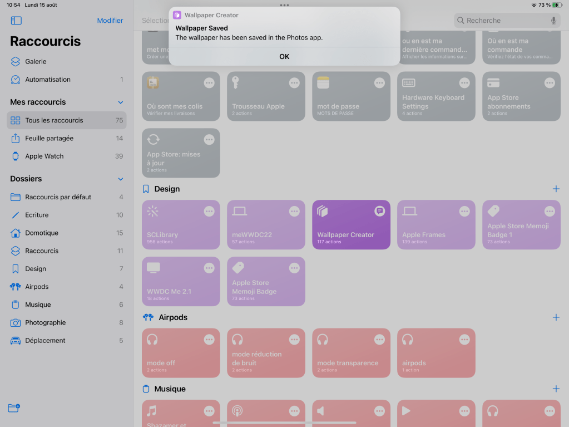
Task: Collapse the Dossiers section chevron
Action: click(x=121, y=179)
